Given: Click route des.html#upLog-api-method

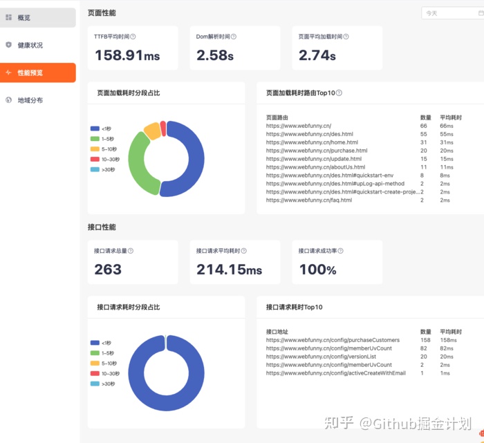Looking at the screenshot, I should [x=335, y=184].
